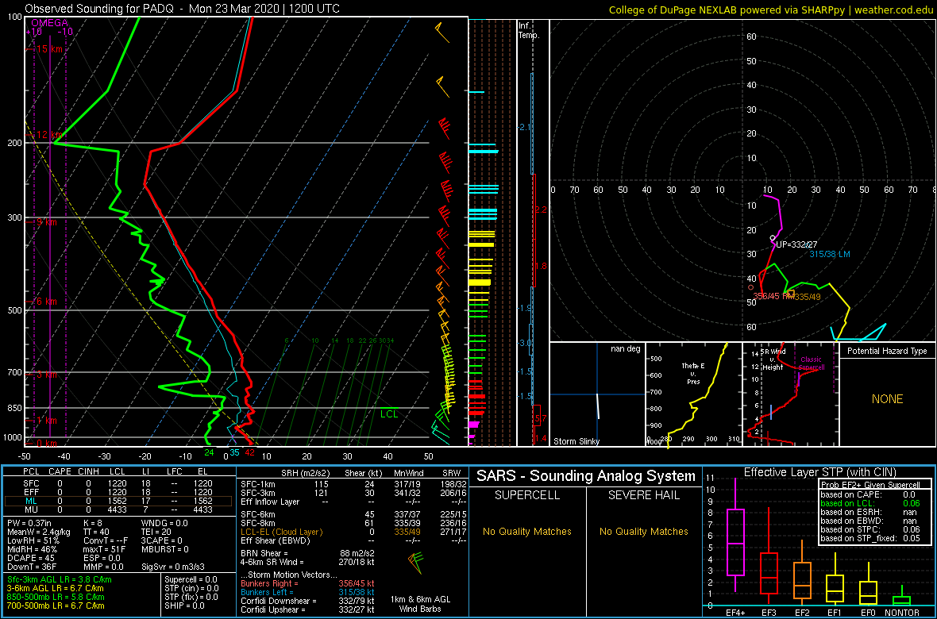This screenshot has width=937, height=619.
Task: Click the magenta OMEGA label
Action: 49,23
